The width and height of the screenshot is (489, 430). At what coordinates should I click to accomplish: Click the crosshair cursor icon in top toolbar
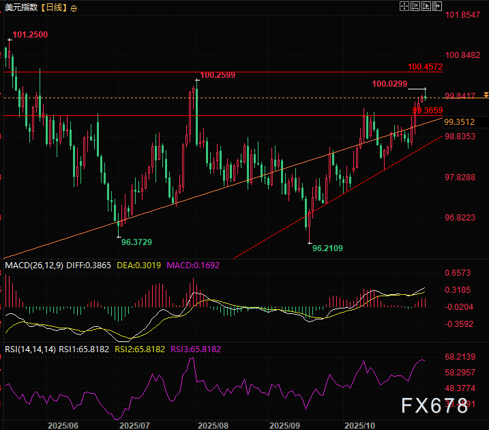[404, 6]
